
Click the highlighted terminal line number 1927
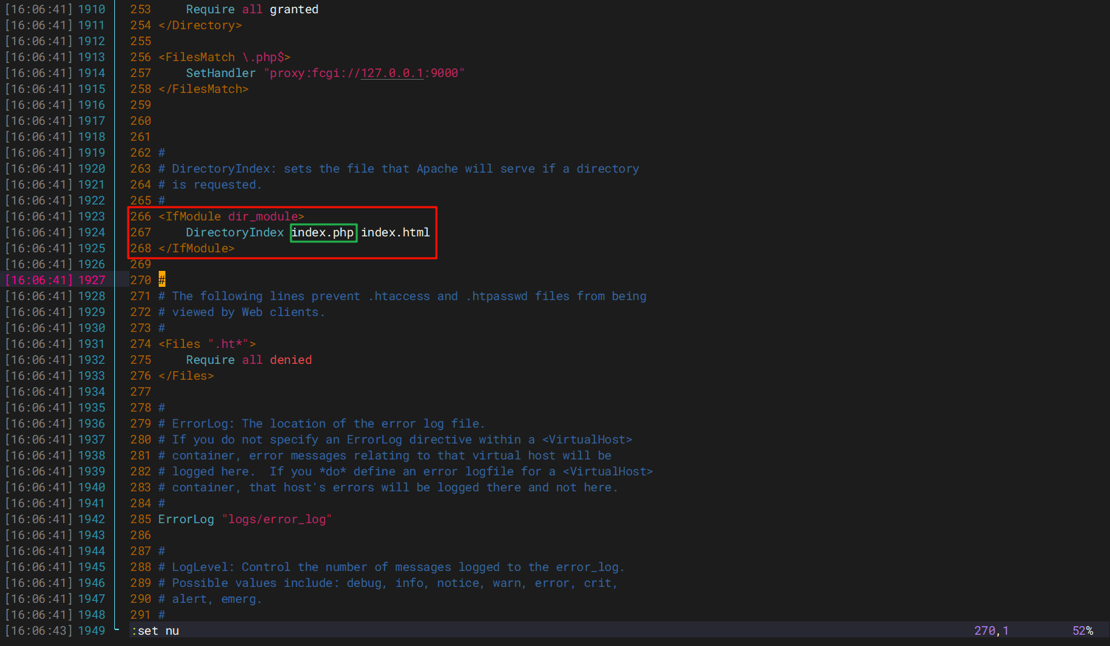click(92, 280)
